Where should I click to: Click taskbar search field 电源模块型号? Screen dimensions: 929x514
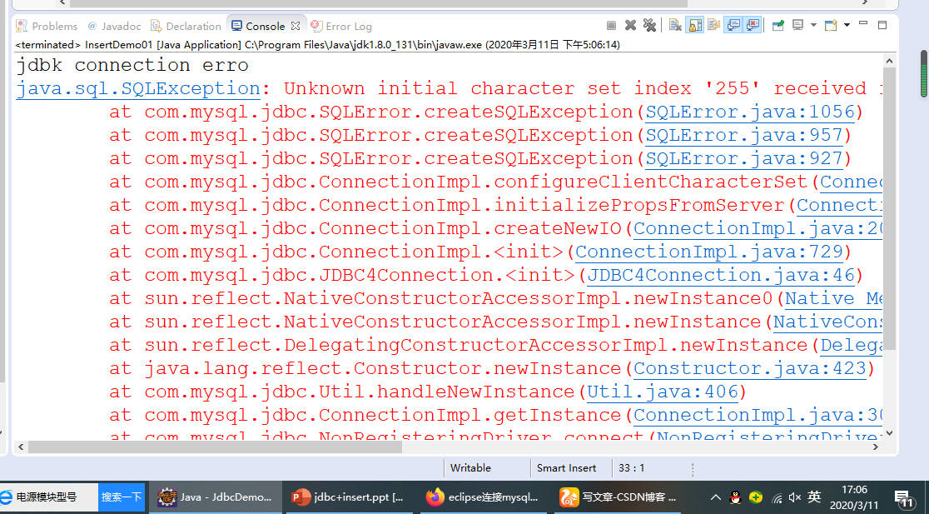coord(50,497)
